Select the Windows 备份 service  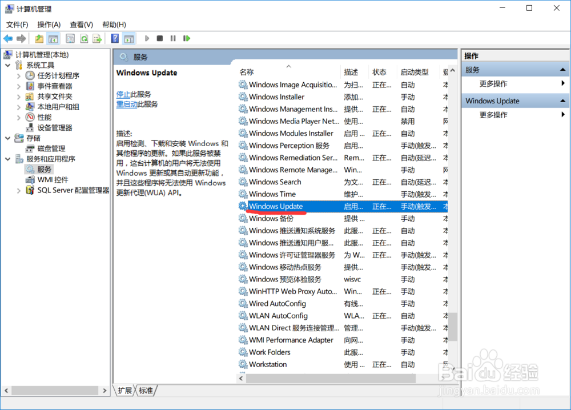pos(271,219)
